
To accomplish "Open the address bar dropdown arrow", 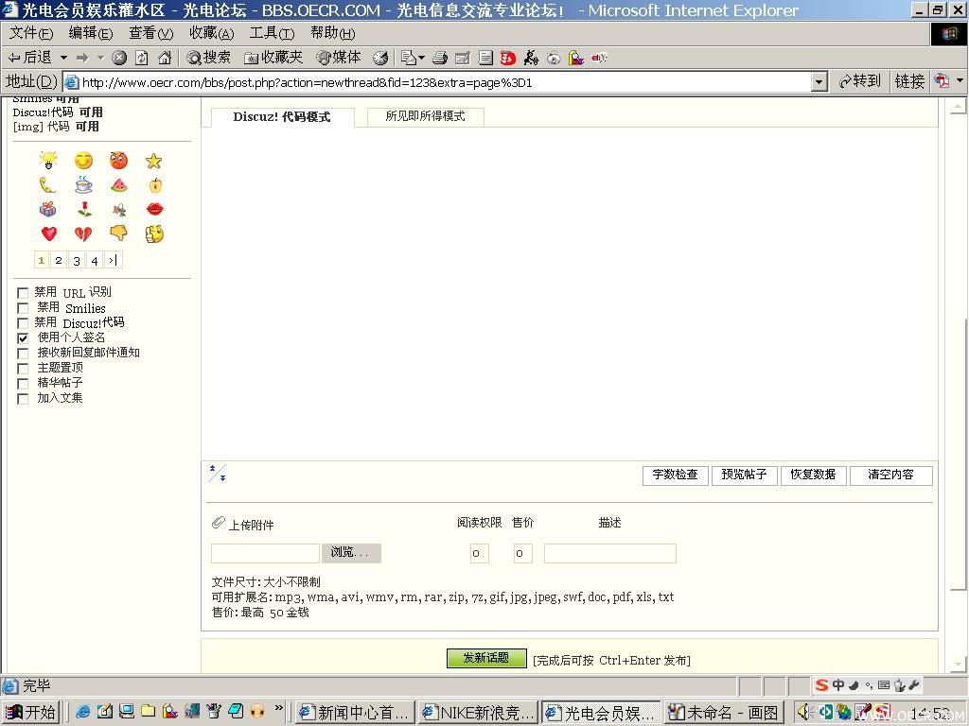I will coord(819,81).
